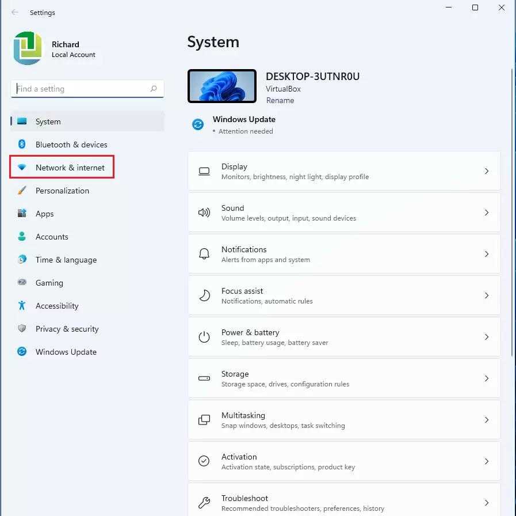
Task: Click the Rename link under device name
Action: 280,100
